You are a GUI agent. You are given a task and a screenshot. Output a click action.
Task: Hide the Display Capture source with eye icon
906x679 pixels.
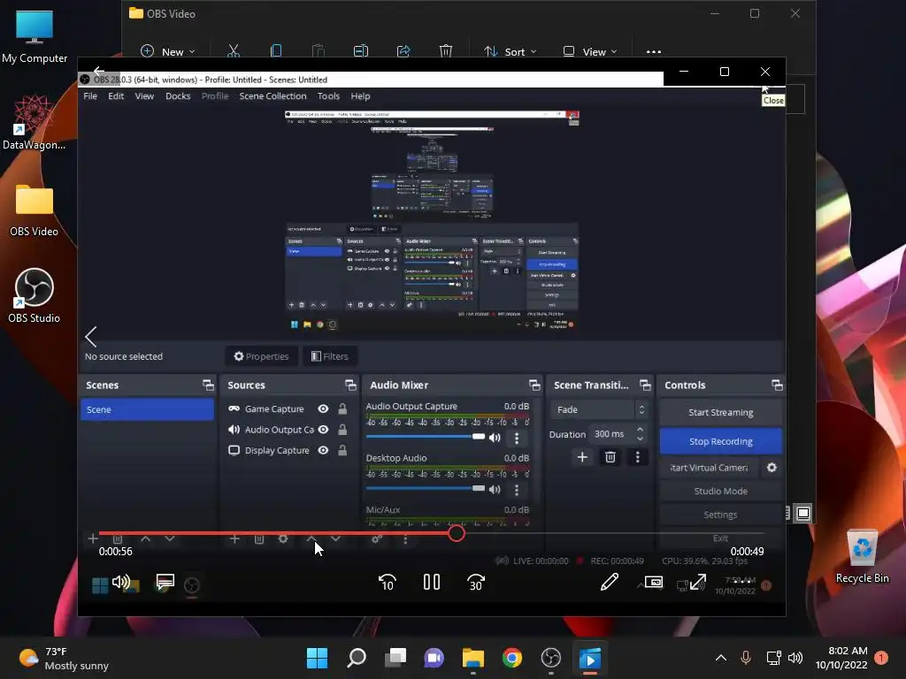tap(323, 450)
